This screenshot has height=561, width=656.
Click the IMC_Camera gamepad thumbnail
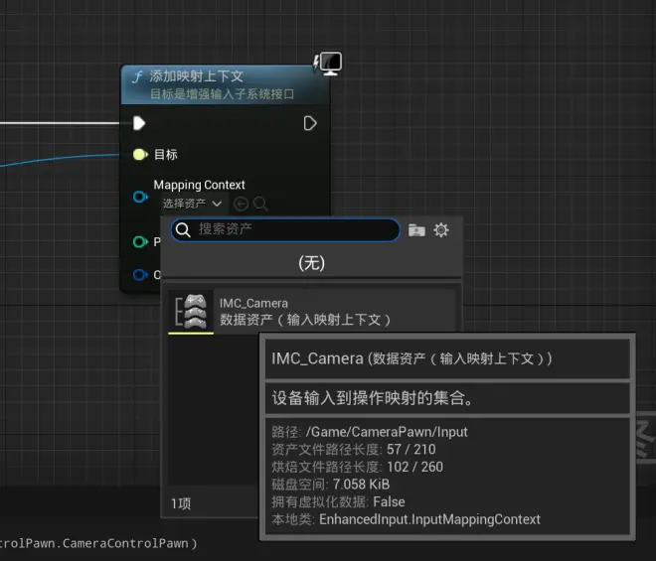tap(191, 312)
